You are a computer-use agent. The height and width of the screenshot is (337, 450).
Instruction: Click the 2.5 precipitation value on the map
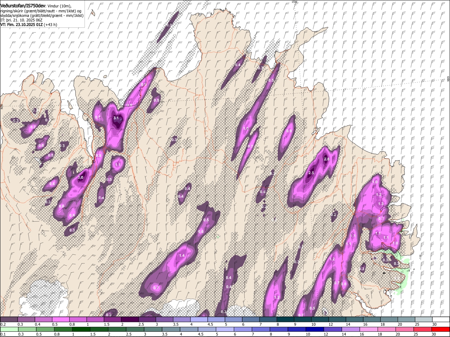tap(311, 173)
